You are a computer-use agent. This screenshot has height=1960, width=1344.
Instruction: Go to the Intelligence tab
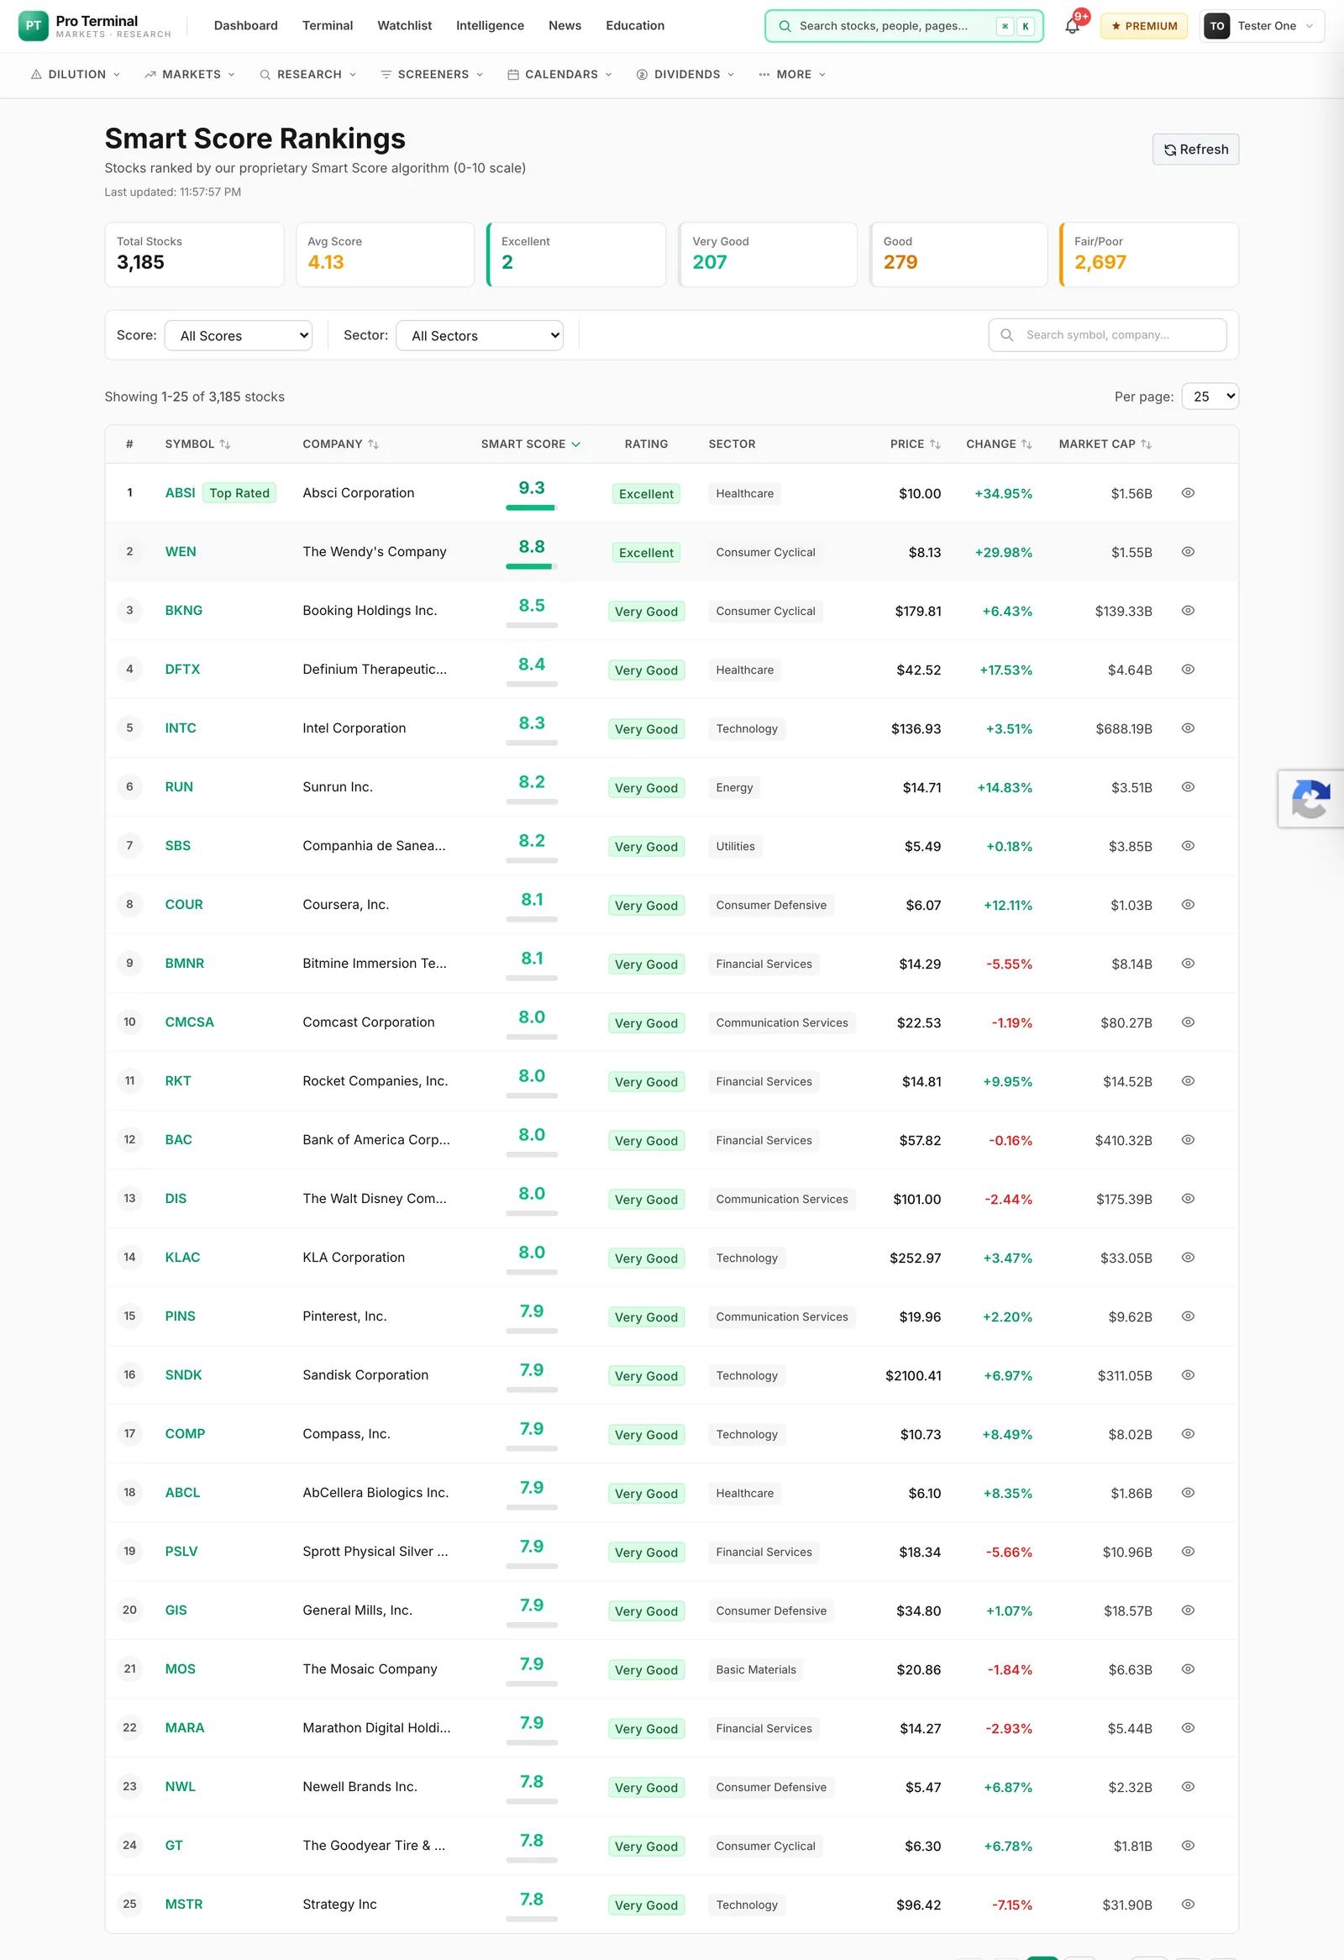[x=490, y=26]
